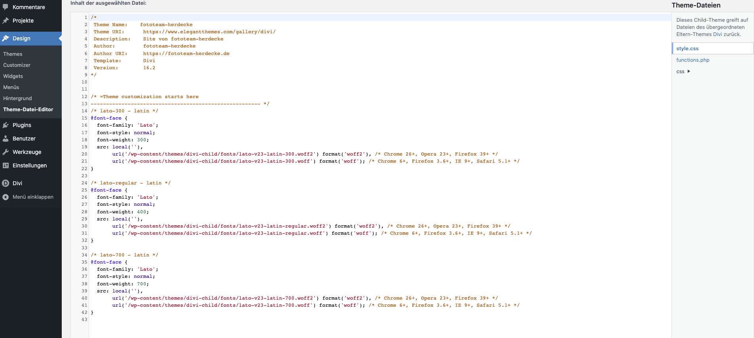754x338 pixels.
Task: Collapse menu via Menü einklappen arrow icon
Action: pos(6,197)
